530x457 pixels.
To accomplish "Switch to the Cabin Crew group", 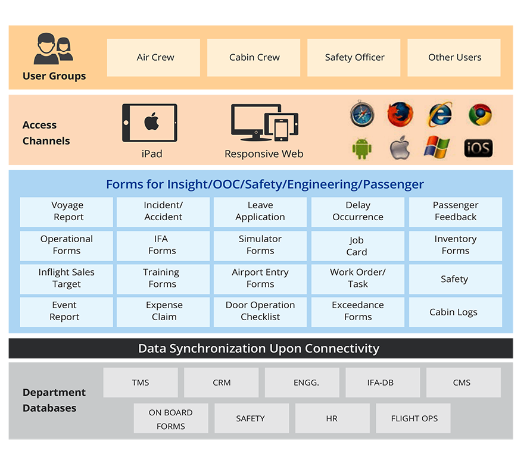I will click(x=253, y=57).
